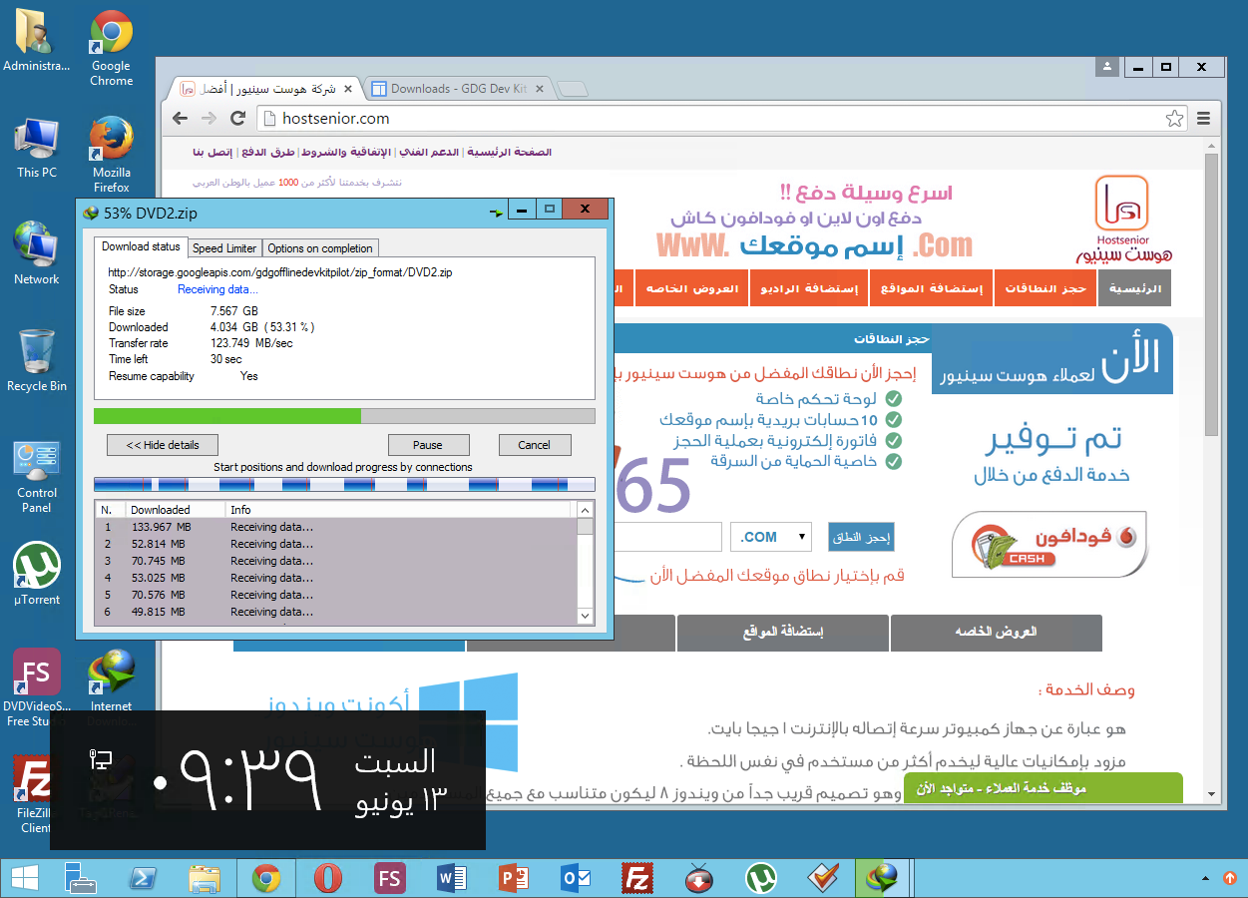This screenshot has height=898, width=1248.
Task: Click the domain name input field
Action: tap(667, 537)
